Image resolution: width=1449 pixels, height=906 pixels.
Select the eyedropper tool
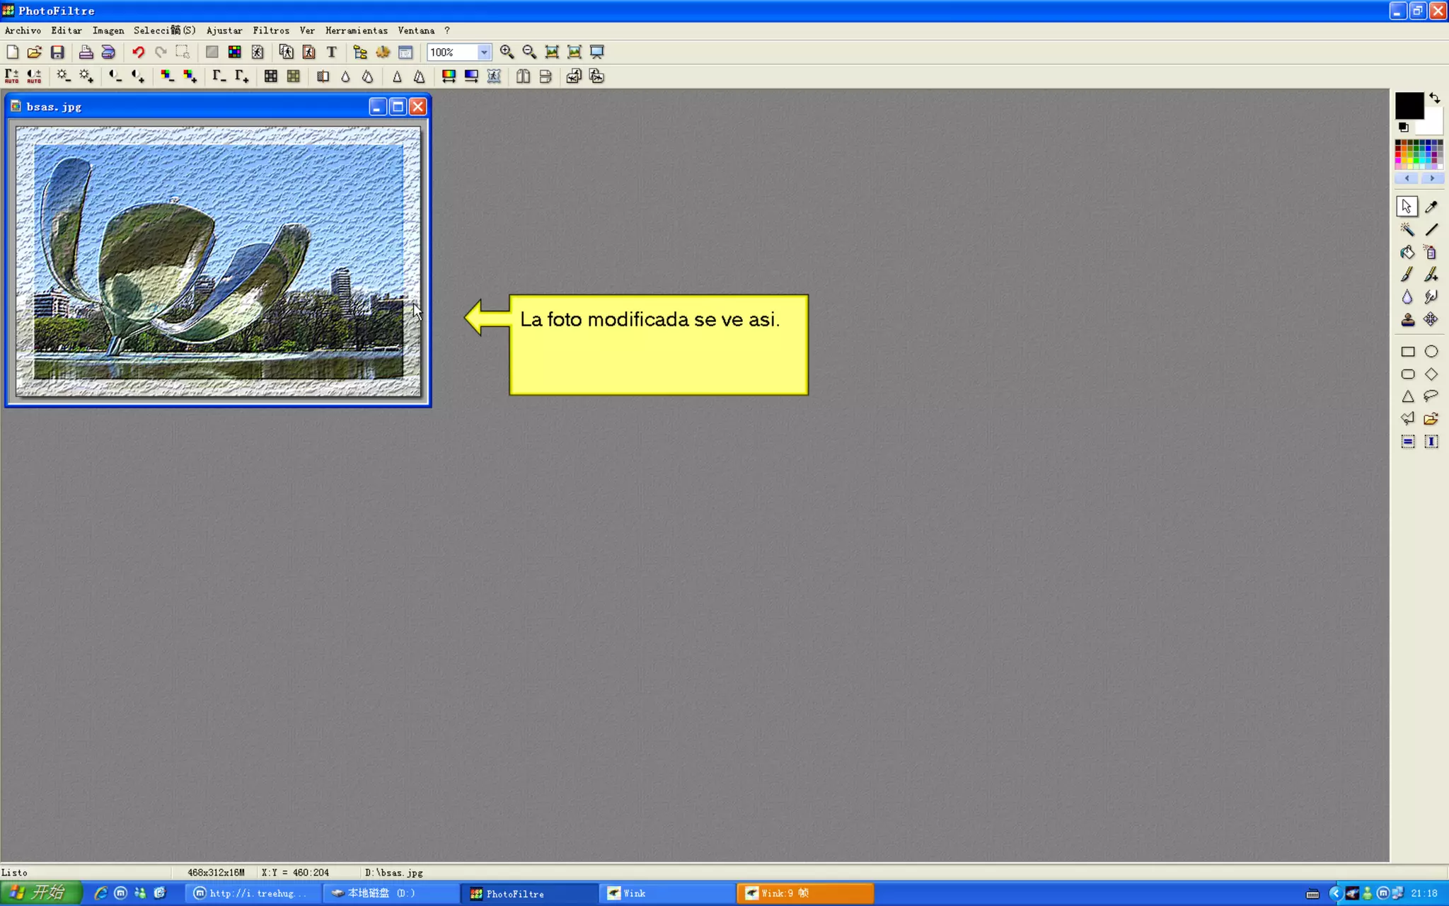coord(1431,207)
